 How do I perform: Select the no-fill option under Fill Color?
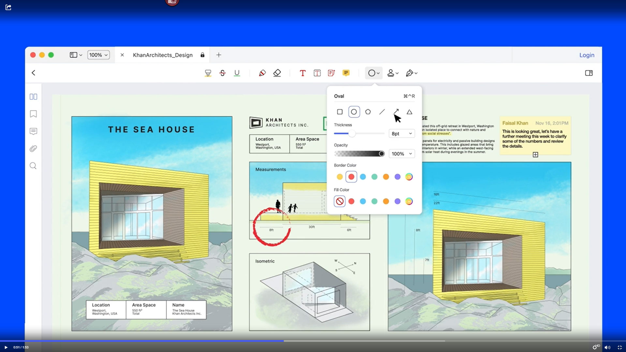coord(339,201)
